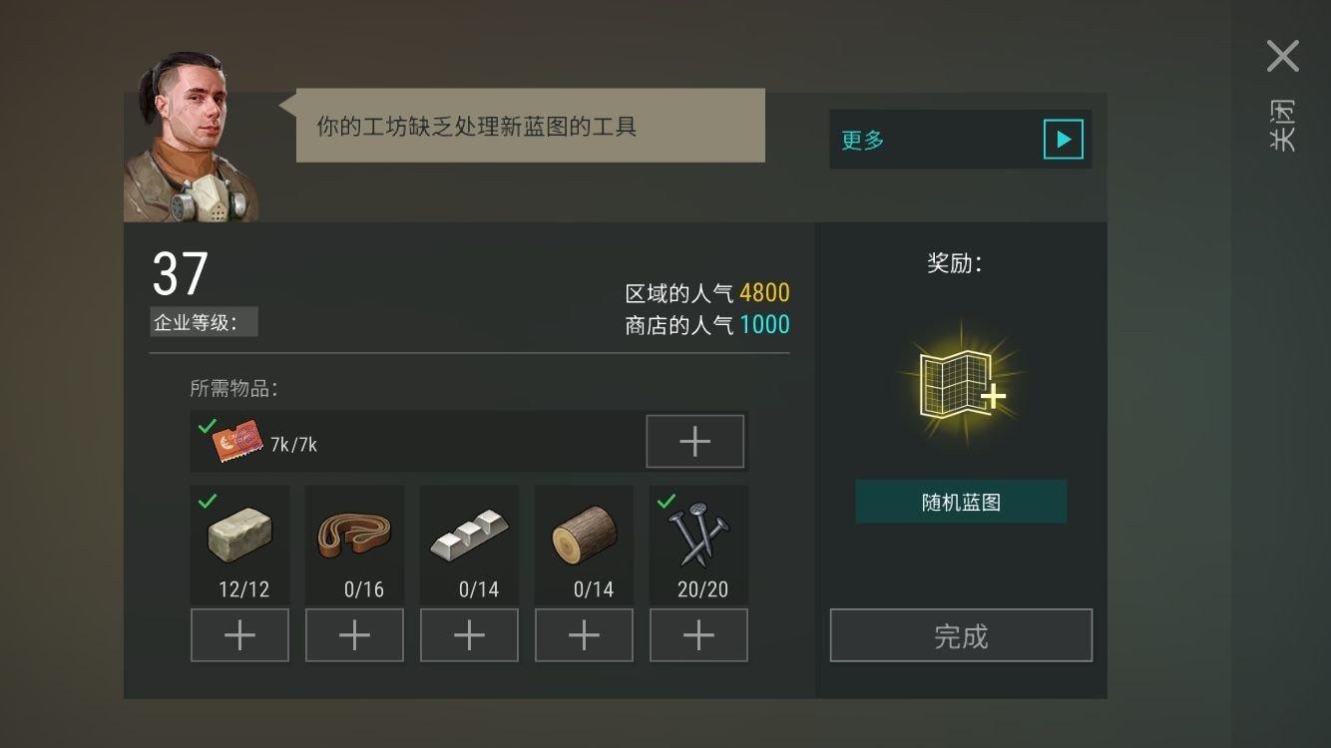The height and width of the screenshot is (748, 1331).
Task: Add stone bricks using the plus button
Action: coord(239,635)
